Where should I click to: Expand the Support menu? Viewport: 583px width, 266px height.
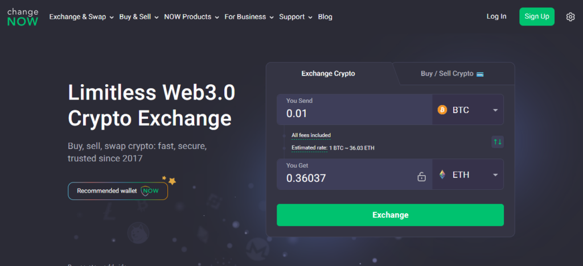tap(296, 16)
